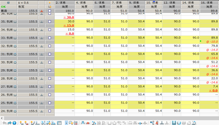Toggle the checkbox for row 29. 机架
This screenshot has width=219, height=125.
click(50, 70)
